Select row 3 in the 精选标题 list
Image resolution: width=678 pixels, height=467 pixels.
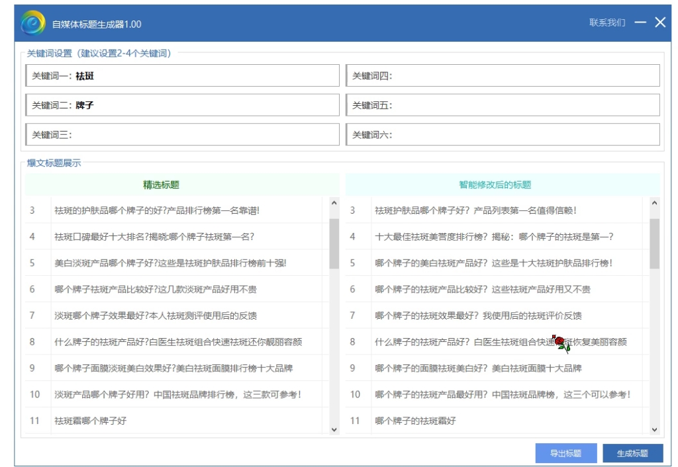[x=172, y=210]
